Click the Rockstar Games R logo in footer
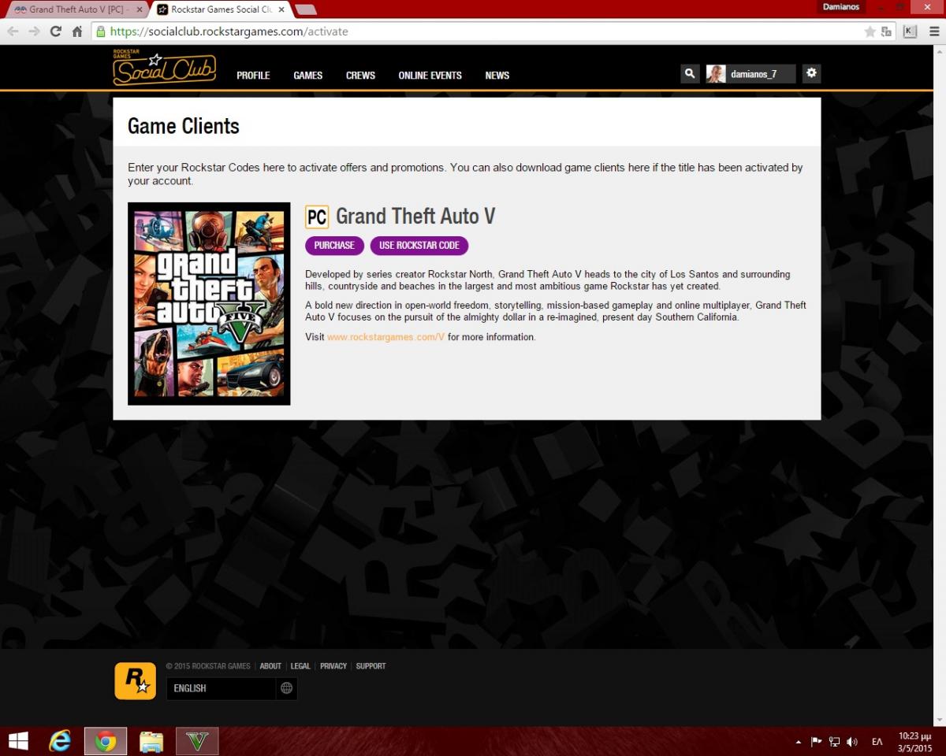946x756 pixels. click(x=135, y=680)
